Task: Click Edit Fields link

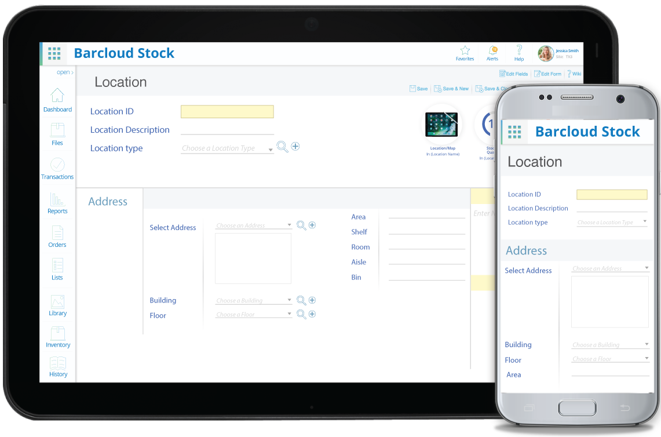Action: pyautogui.click(x=513, y=74)
